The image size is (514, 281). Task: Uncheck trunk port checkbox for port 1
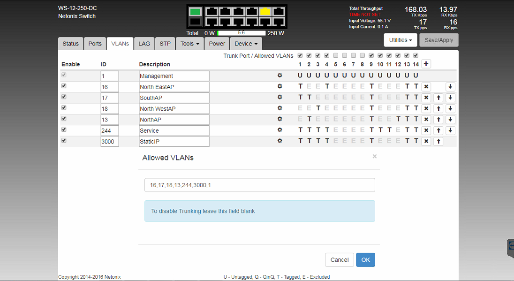point(300,55)
